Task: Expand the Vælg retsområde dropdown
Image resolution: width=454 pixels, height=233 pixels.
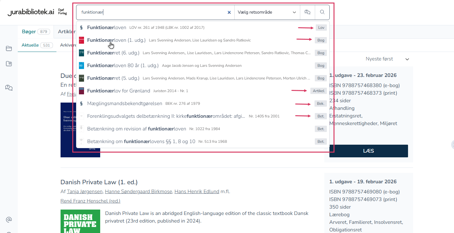Action: pyautogui.click(x=267, y=12)
